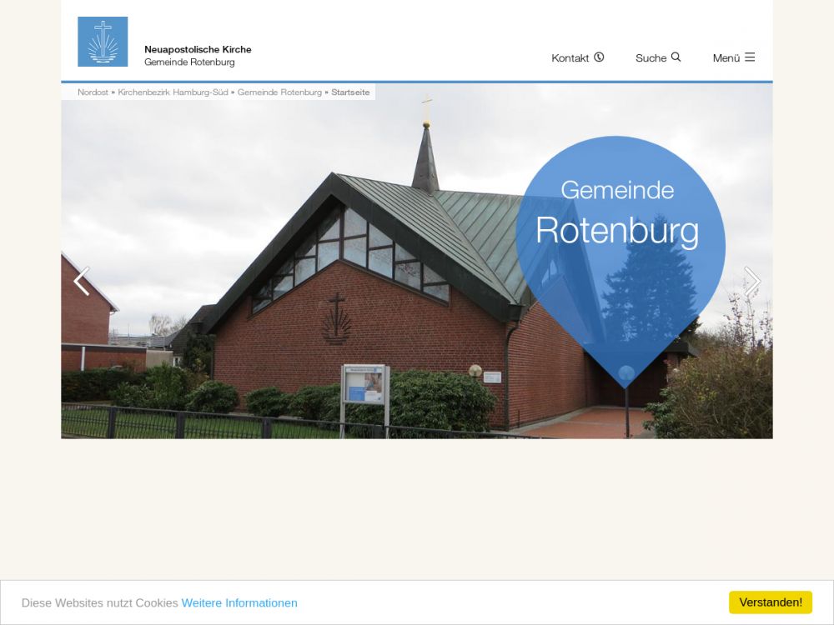Click the clock icon beside Kontakt
The width and height of the screenshot is (834, 625).
(x=599, y=57)
